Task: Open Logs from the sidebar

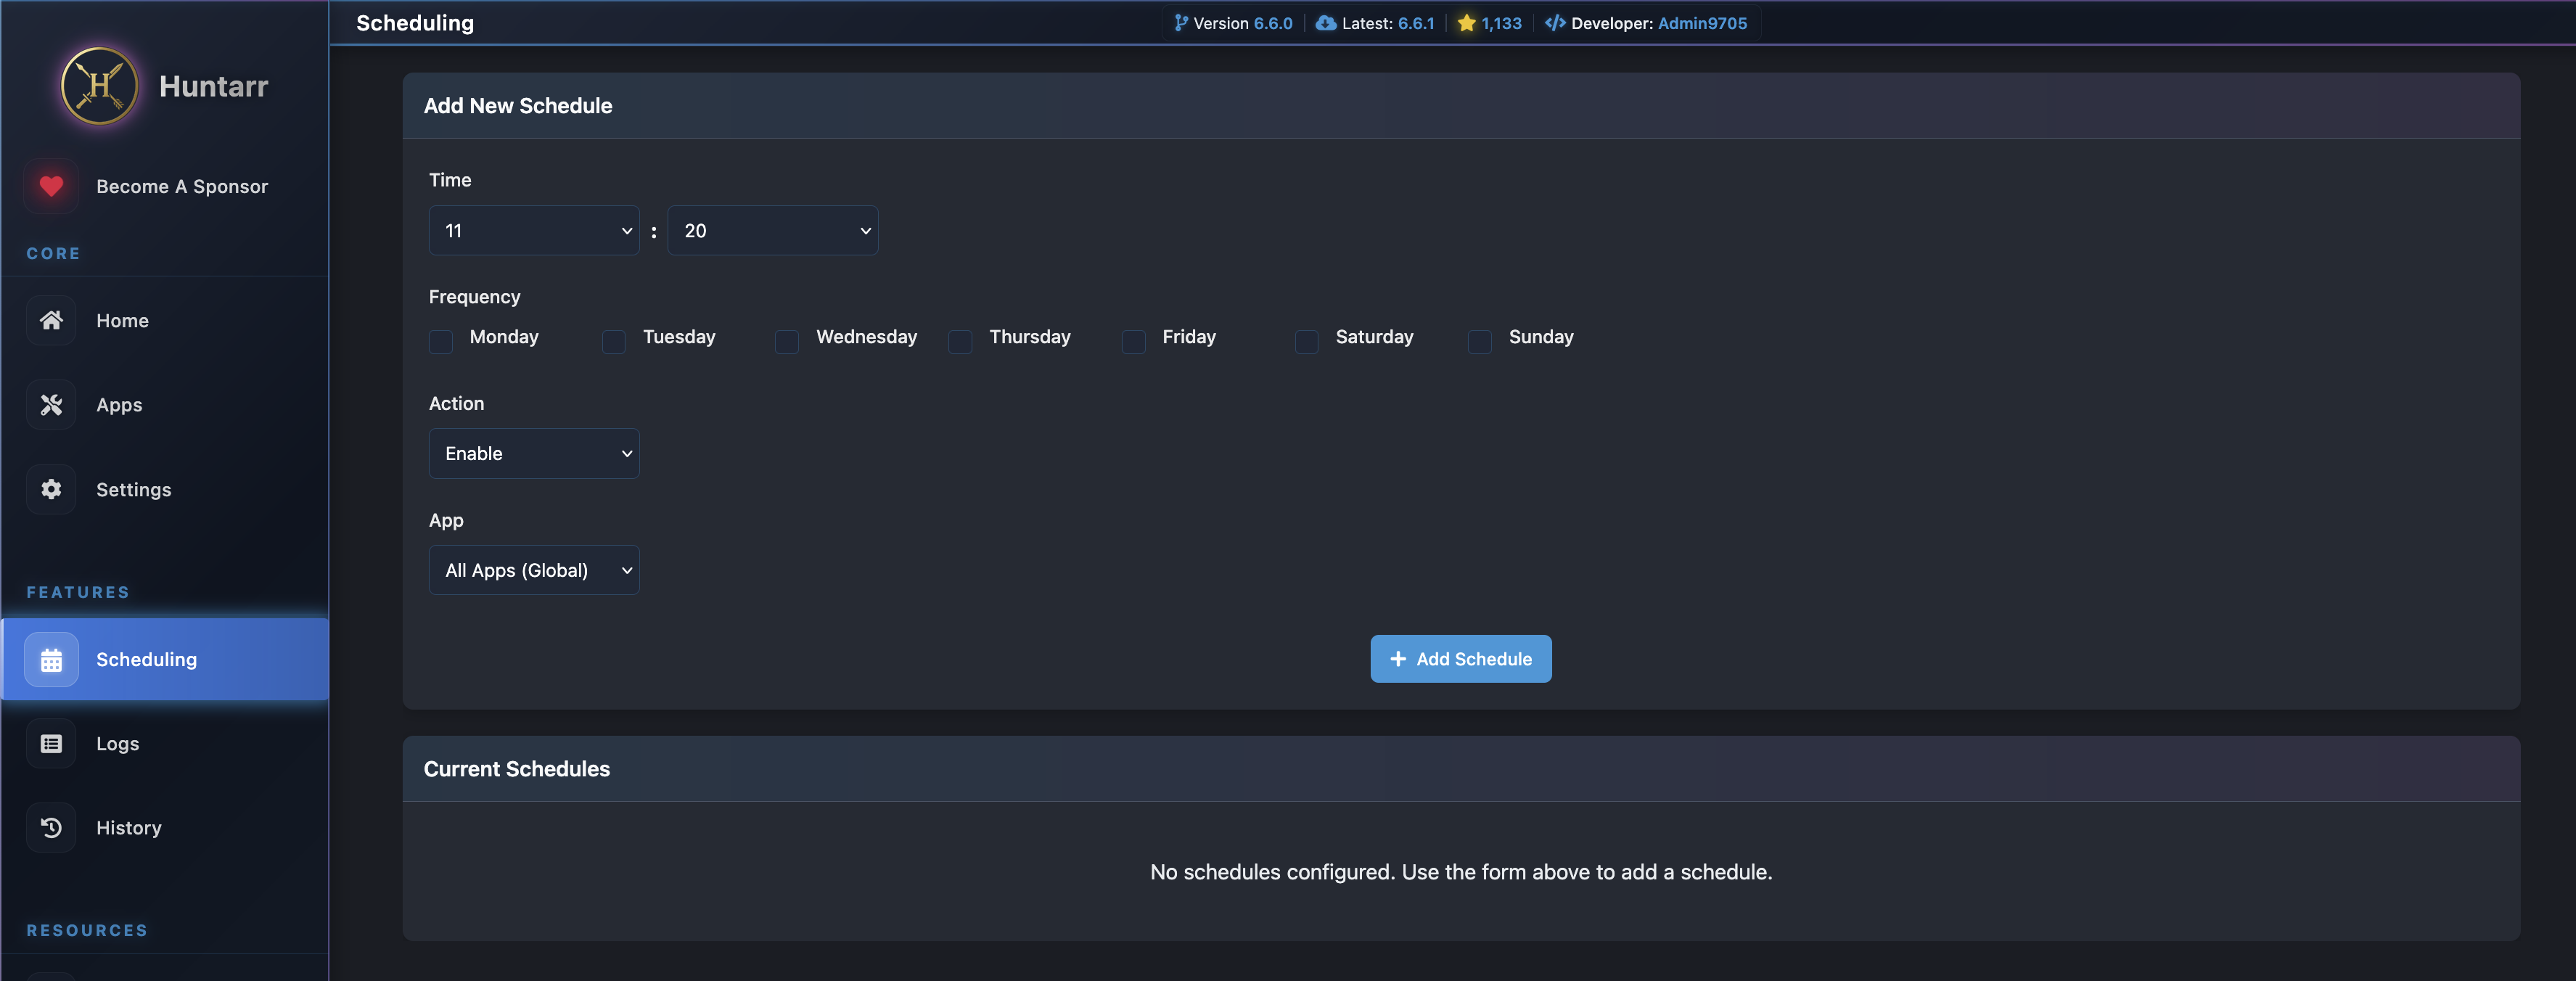Action: pos(165,744)
